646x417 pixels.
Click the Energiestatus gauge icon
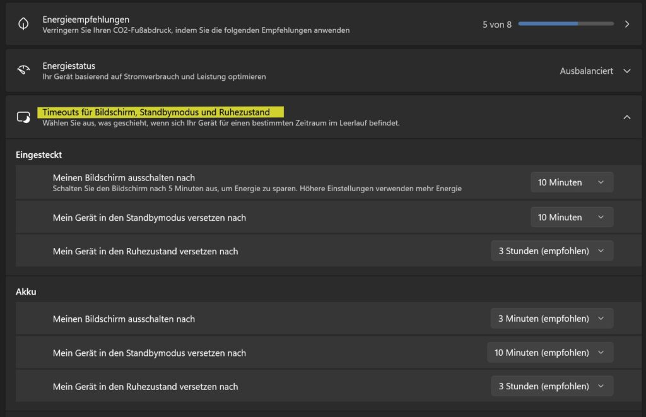(x=23, y=70)
